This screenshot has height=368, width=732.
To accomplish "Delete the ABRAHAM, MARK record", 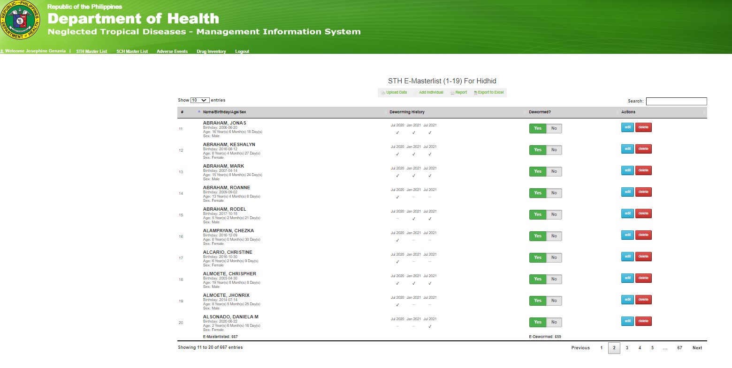I will click(643, 170).
